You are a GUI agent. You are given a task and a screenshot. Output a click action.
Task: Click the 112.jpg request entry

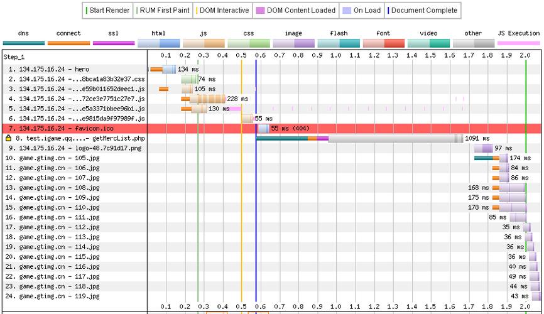click(x=52, y=227)
